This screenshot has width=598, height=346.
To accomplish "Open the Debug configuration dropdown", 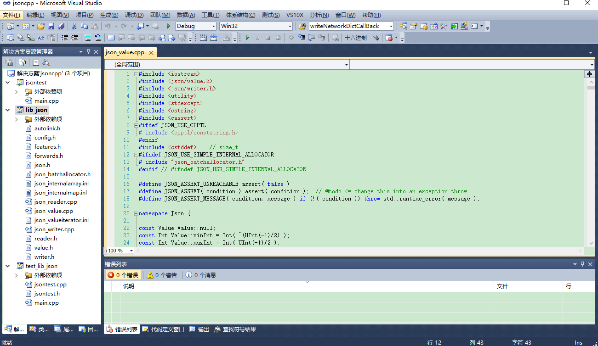I will (x=213, y=26).
